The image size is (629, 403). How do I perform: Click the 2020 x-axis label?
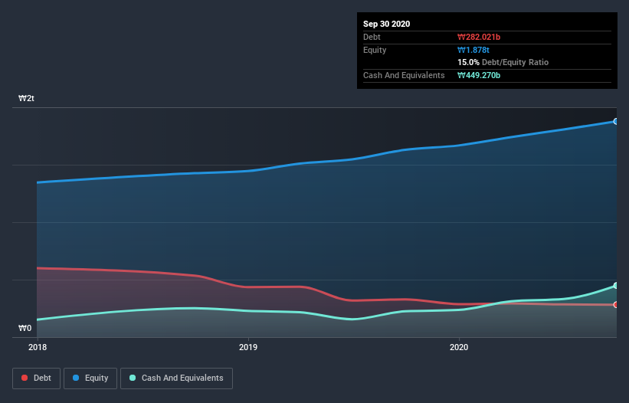click(x=459, y=347)
